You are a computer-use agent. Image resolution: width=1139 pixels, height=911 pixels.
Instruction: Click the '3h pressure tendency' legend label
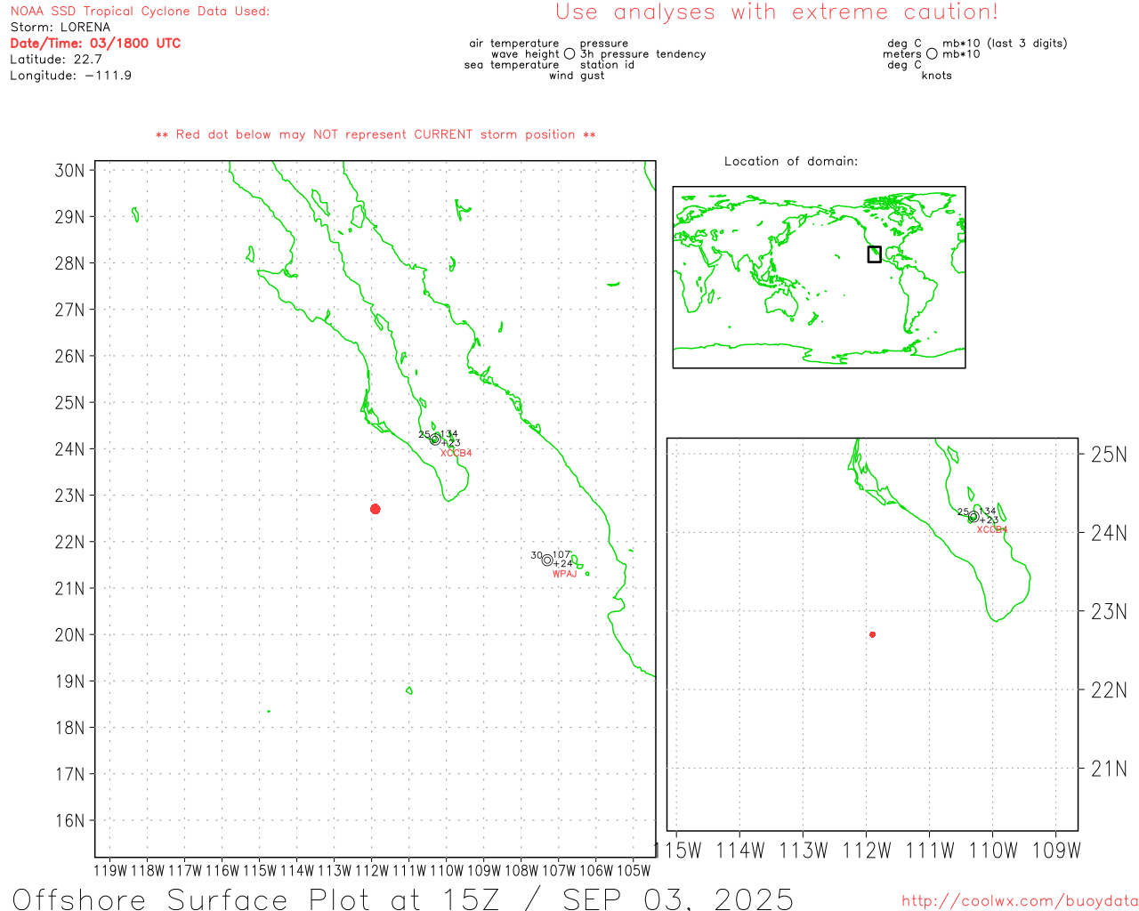click(642, 54)
